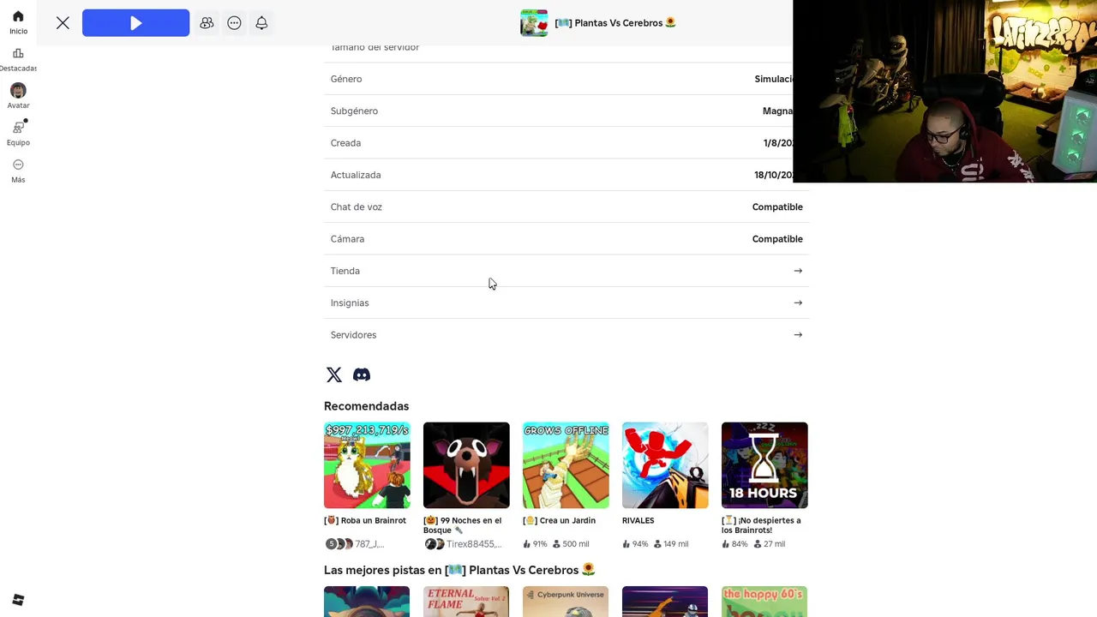Open the ETERNAL FLAME track thumbnail
1097x617 pixels.
tap(466, 602)
